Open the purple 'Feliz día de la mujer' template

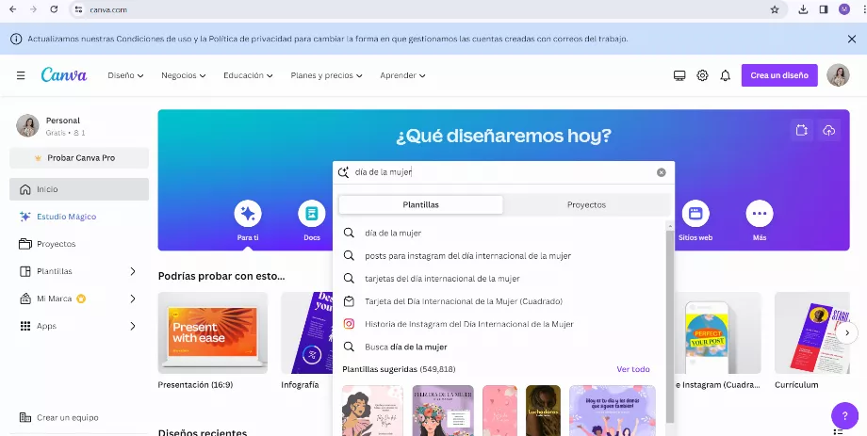(x=443, y=411)
